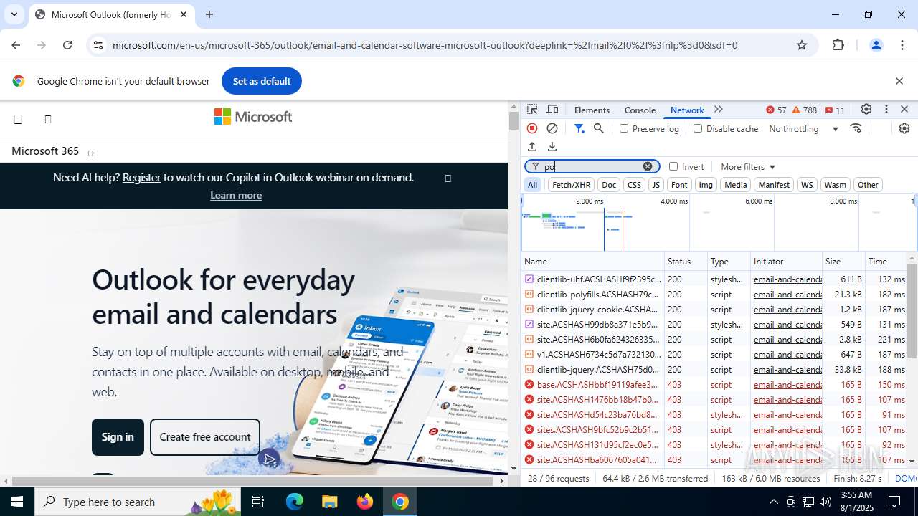Open the No throttling dropdown

(803, 128)
